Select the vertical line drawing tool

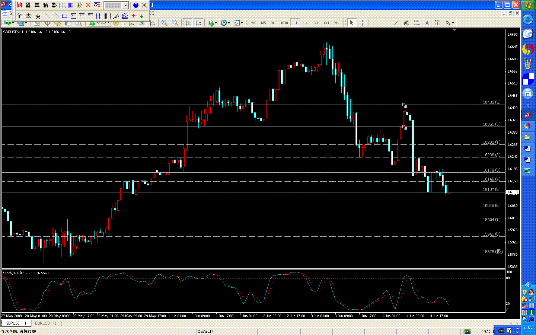375,23
